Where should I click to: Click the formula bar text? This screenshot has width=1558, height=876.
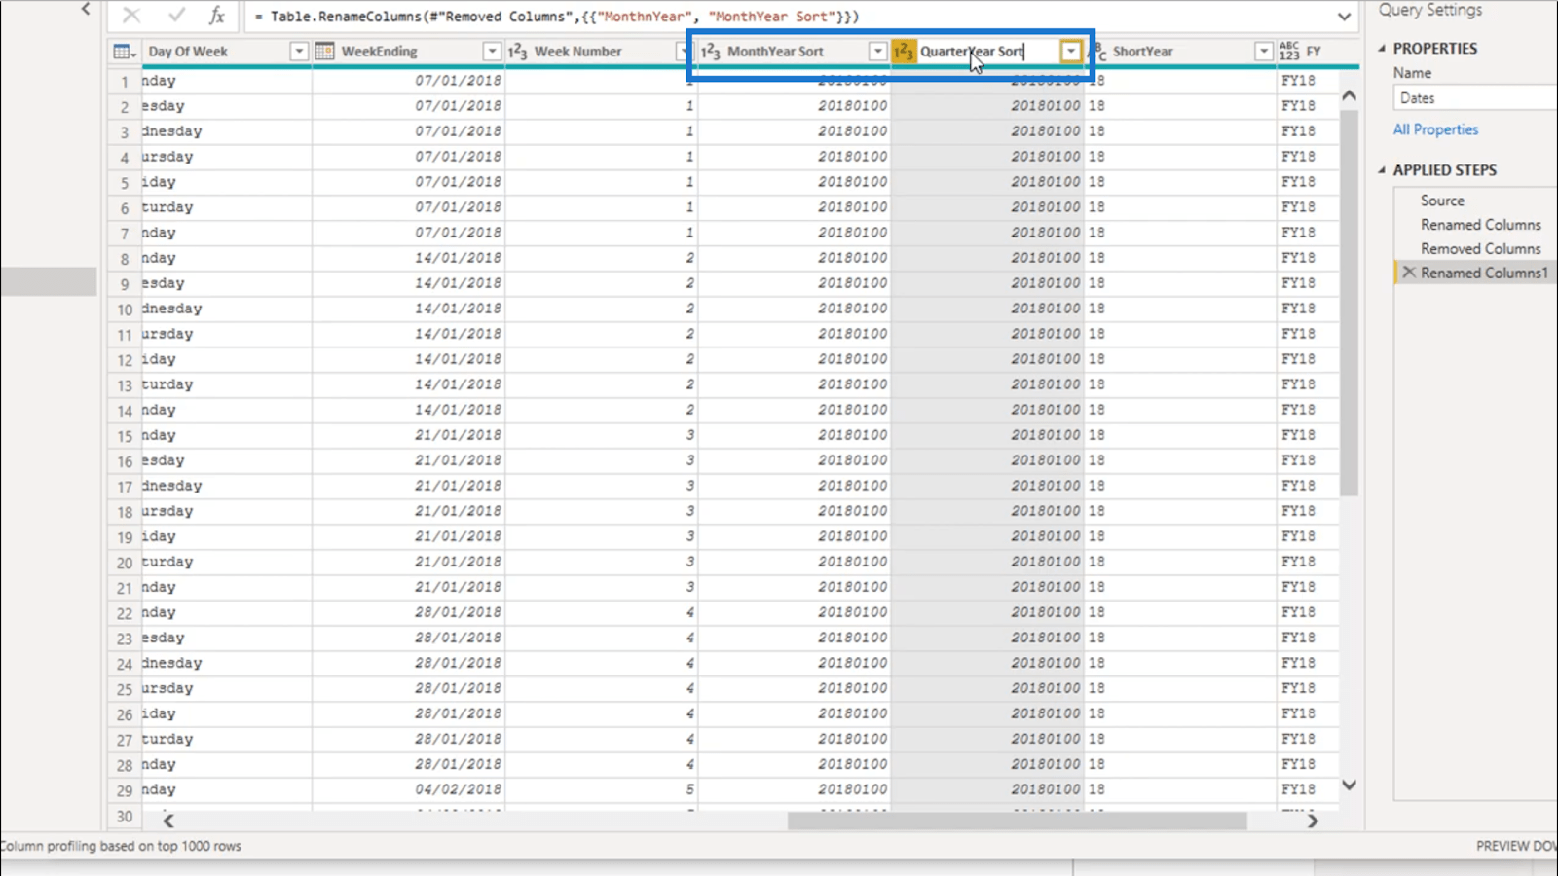[x=556, y=17]
